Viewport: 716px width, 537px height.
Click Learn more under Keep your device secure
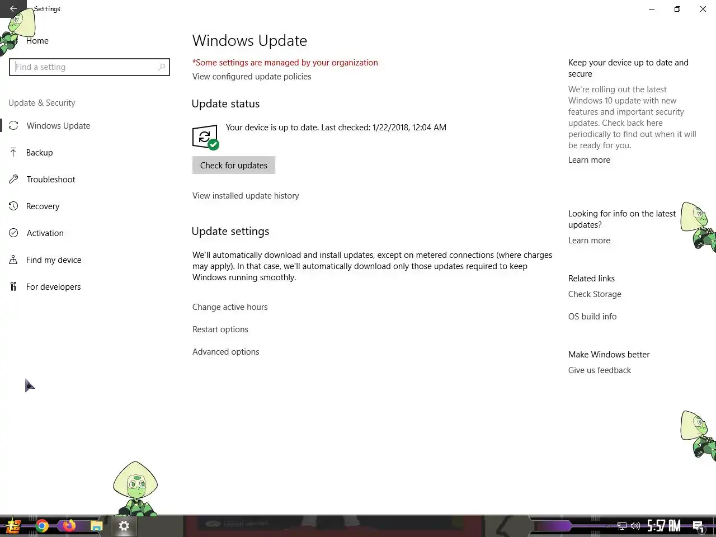(589, 160)
